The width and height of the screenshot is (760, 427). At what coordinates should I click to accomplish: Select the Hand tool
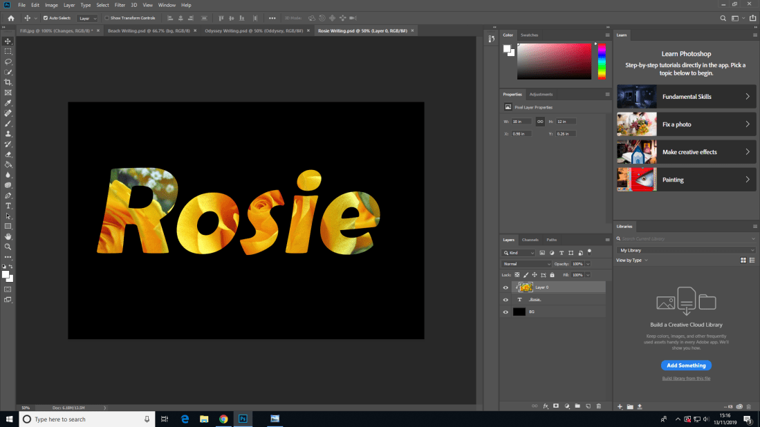point(8,236)
